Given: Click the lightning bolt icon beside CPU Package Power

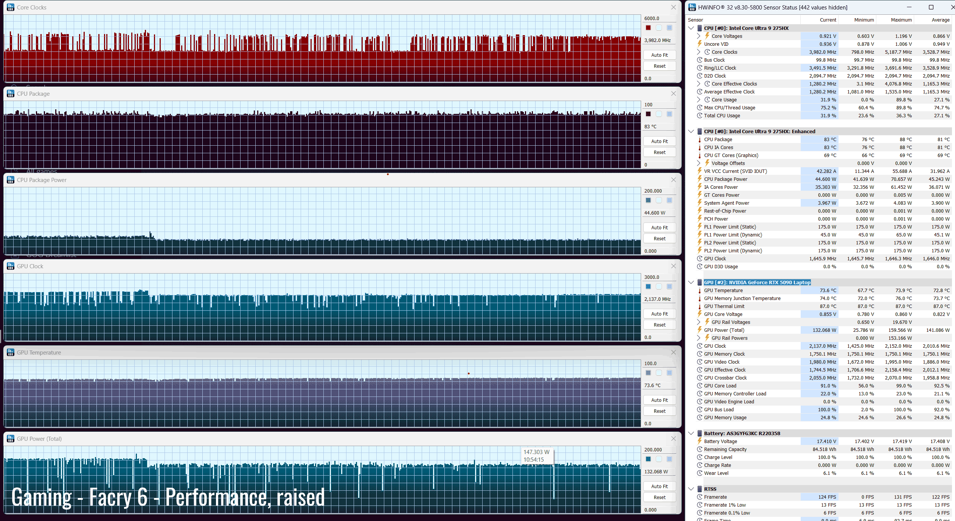Looking at the screenshot, I should pos(700,179).
